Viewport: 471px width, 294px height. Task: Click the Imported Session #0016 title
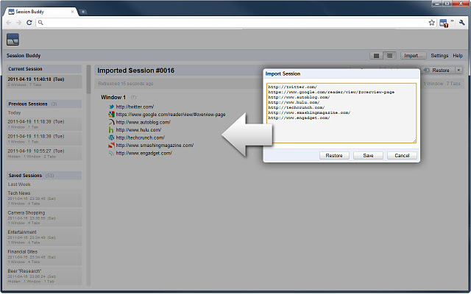click(135, 71)
